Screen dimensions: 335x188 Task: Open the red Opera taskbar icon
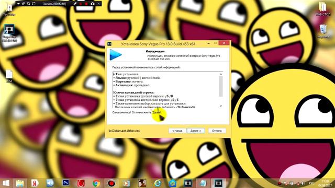(x=81, y=183)
